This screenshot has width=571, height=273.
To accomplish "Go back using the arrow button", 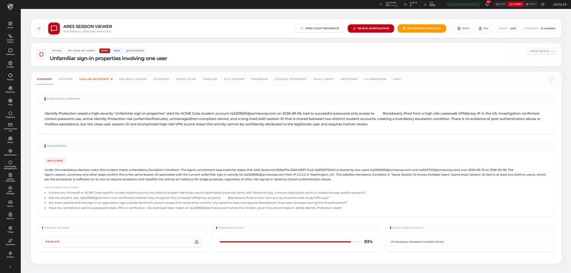I will click(x=40, y=29).
